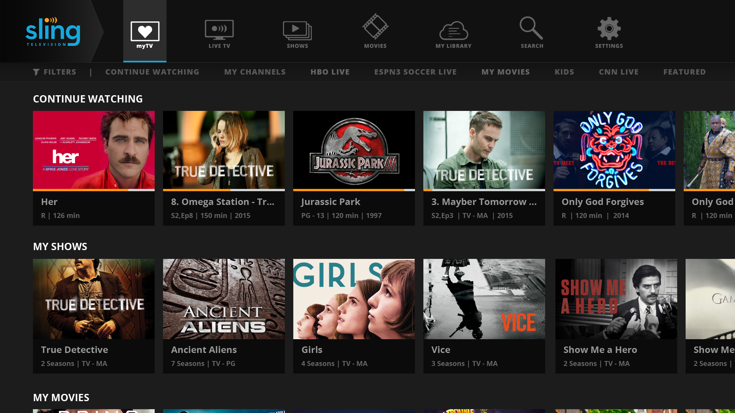Click the Continue Watching filter link
This screenshot has width=735, height=413.
pyautogui.click(x=152, y=72)
